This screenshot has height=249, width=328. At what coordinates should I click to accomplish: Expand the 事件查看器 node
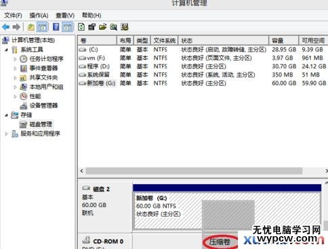(x=15, y=68)
